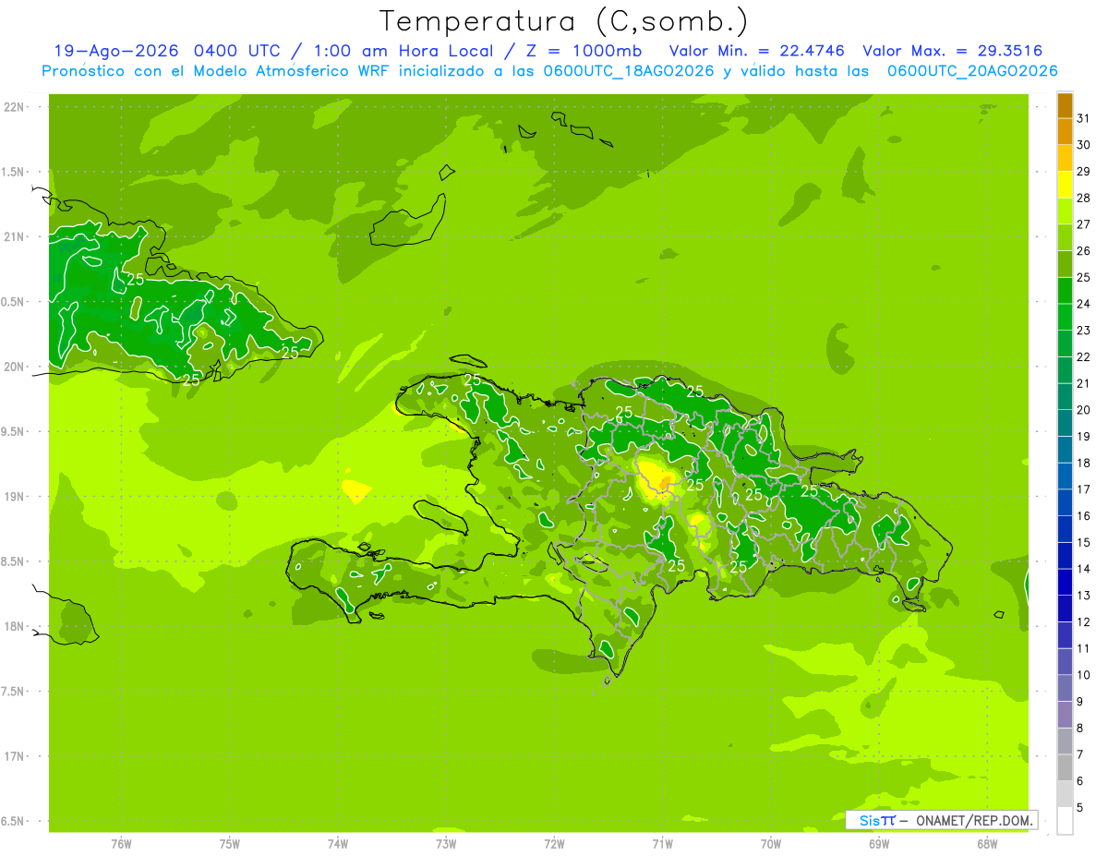1108x856 pixels.
Task: Click the '76W' longitude label
Action: [x=121, y=844]
